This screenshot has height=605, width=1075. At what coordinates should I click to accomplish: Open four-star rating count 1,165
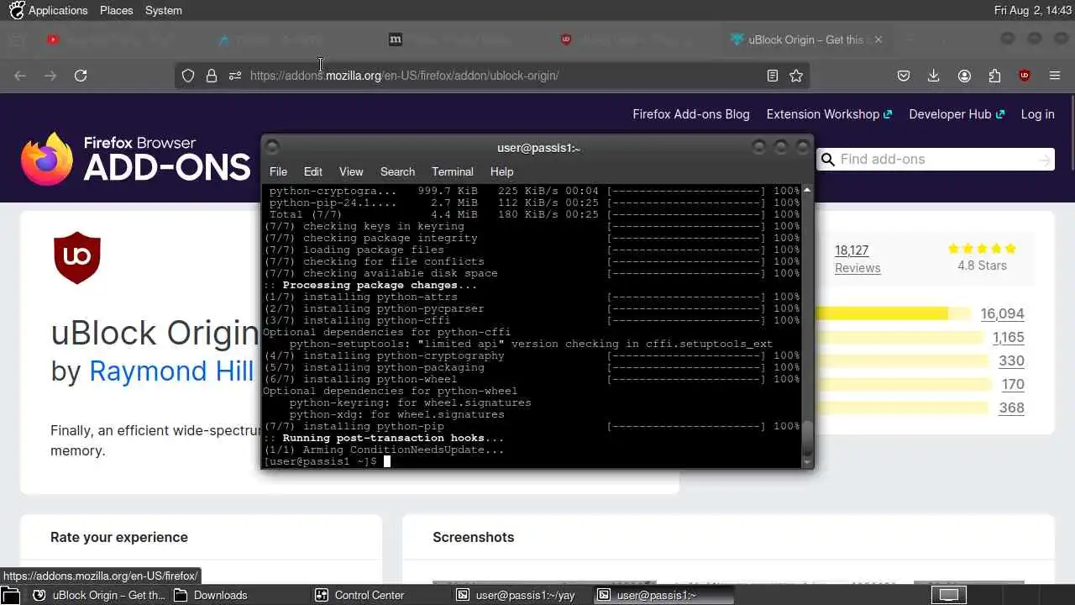(1008, 337)
